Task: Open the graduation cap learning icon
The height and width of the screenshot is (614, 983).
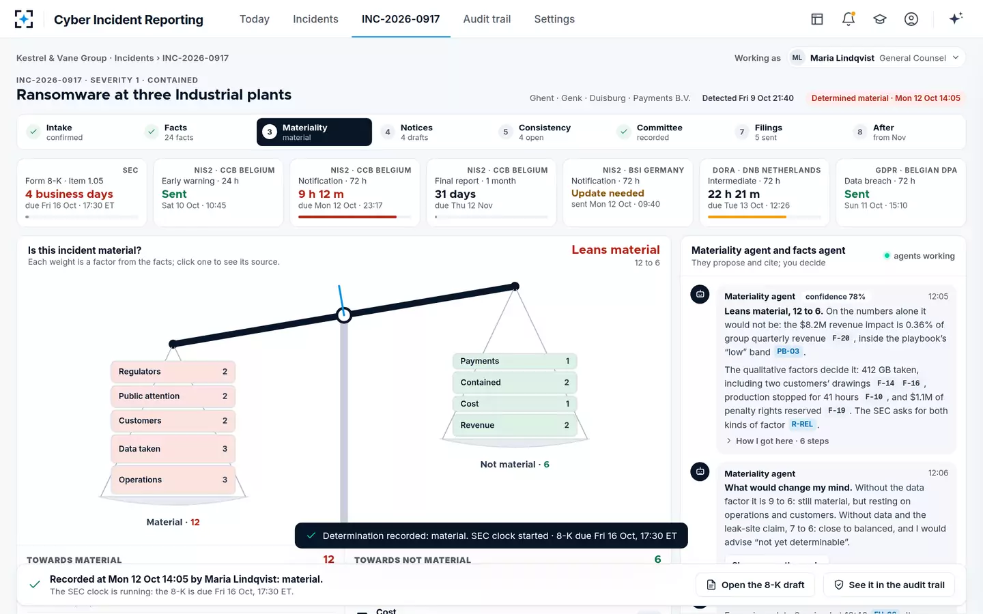Action: 880,19
